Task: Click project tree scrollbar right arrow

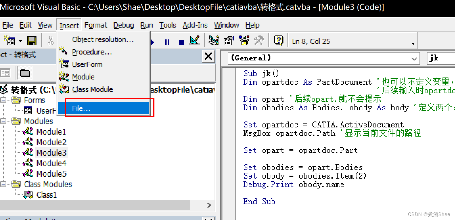Action: [x=209, y=205]
